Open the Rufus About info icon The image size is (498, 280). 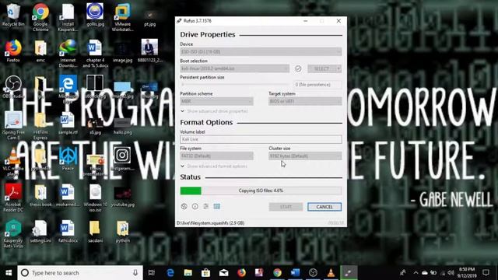(195, 206)
